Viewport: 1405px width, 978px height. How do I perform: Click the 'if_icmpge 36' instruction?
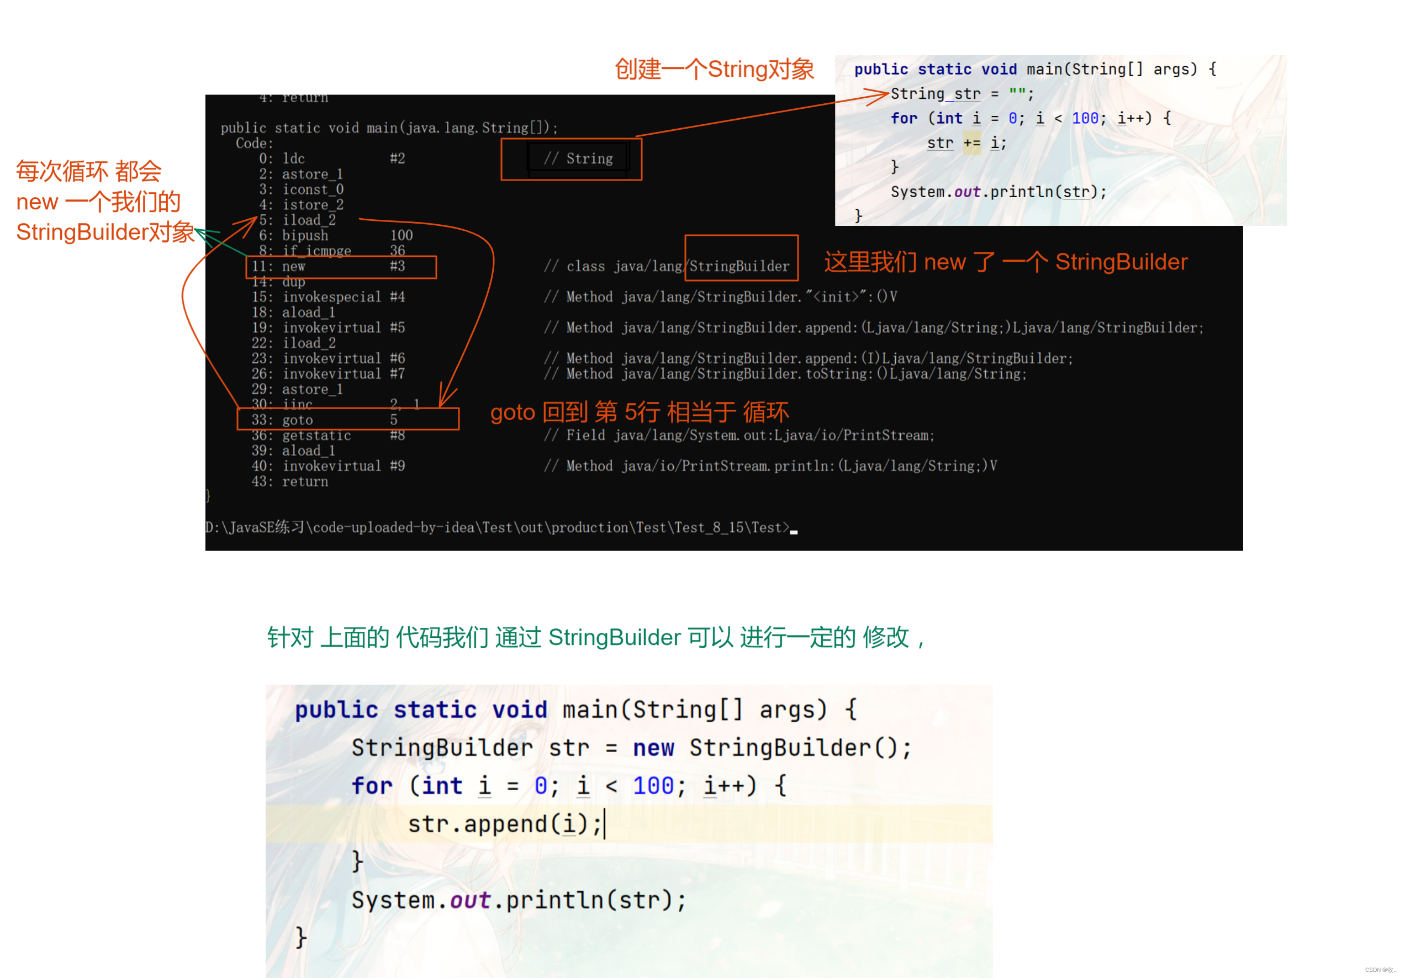[x=332, y=251]
